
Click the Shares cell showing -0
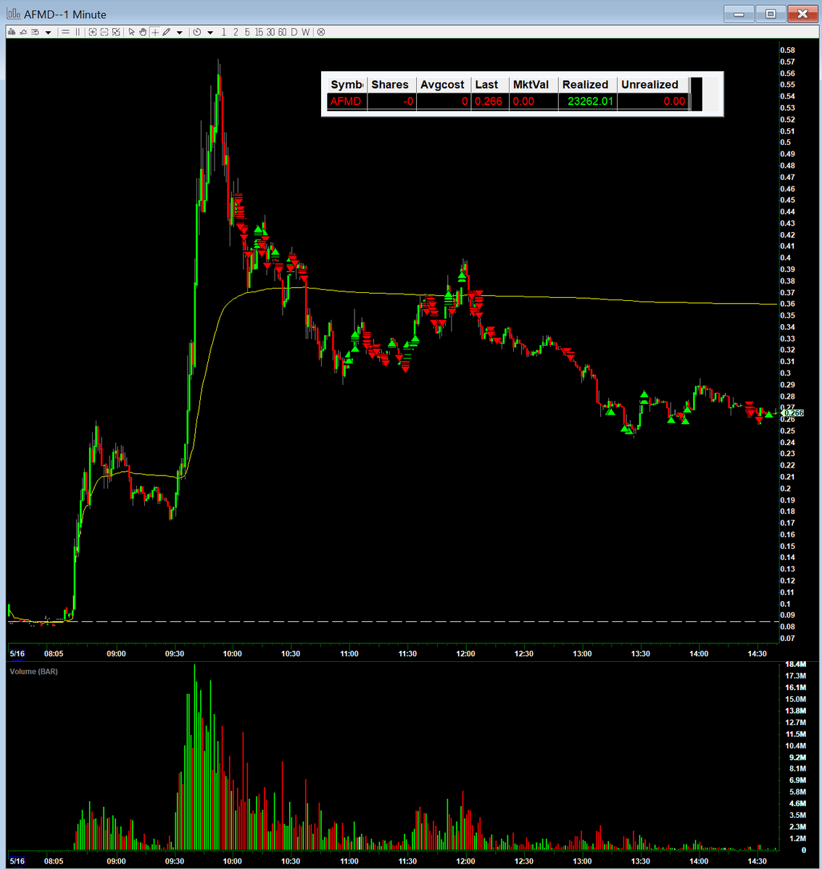click(x=391, y=101)
